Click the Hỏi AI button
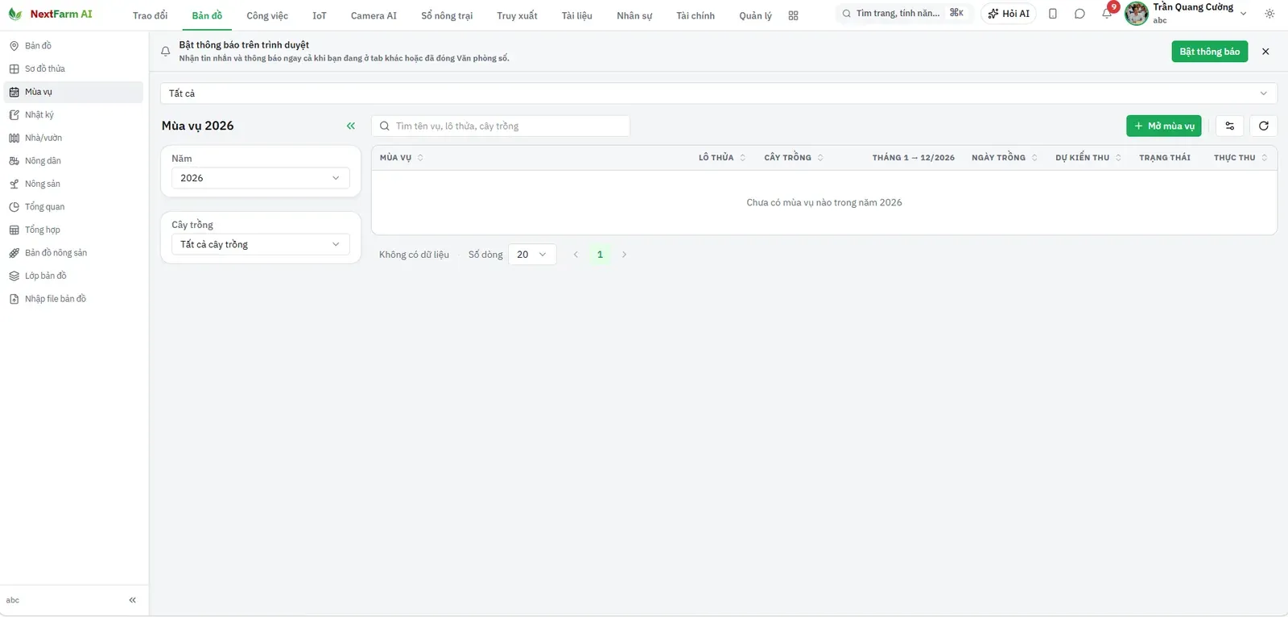This screenshot has height=617, width=1288. click(1009, 14)
